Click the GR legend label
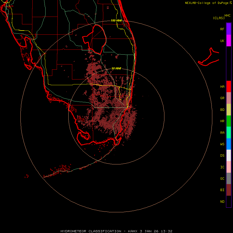The image size is (233, 233). [222, 98]
